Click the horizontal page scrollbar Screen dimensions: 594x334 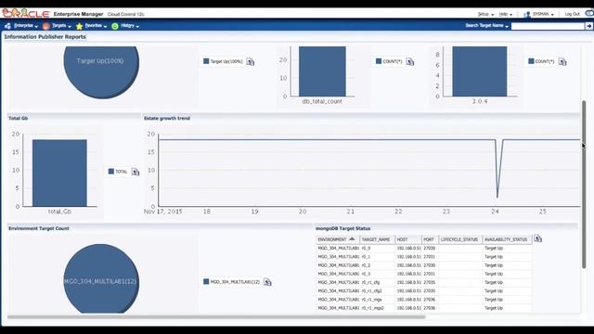pyautogui.click(x=216, y=317)
